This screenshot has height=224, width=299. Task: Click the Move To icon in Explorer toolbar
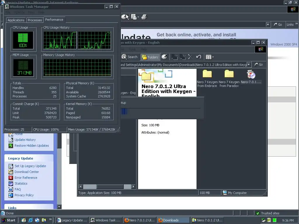pyautogui.click(x=174, y=57)
